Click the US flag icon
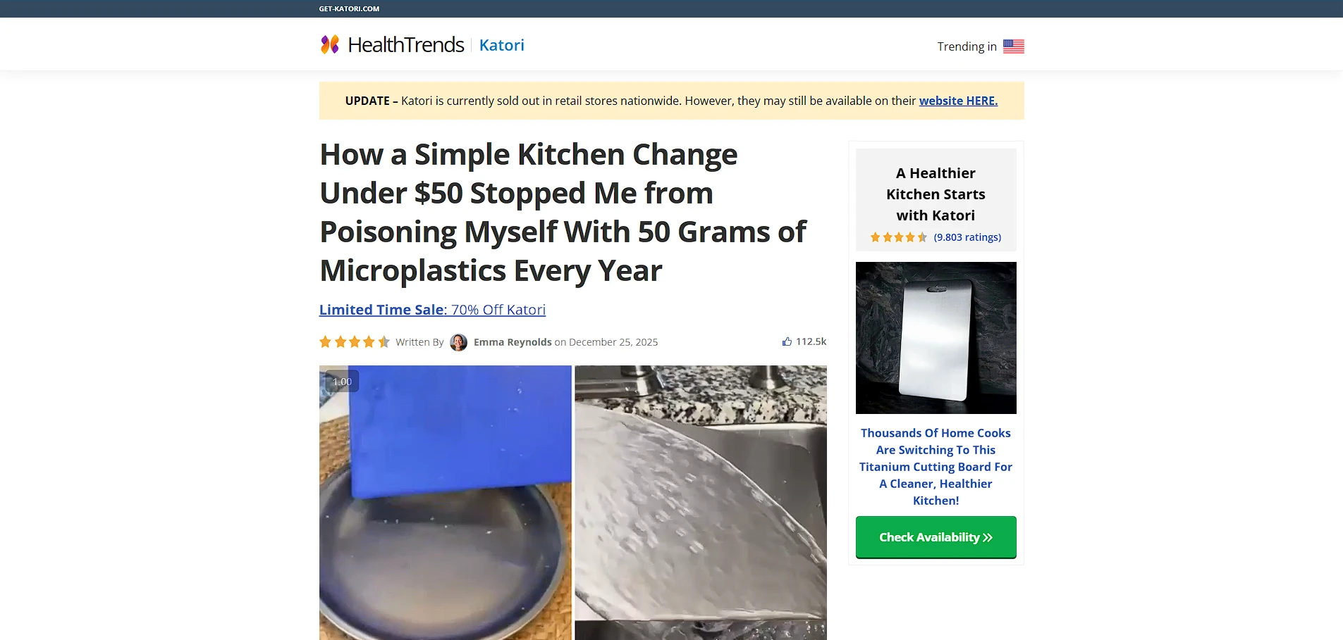 tap(1013, 46)
